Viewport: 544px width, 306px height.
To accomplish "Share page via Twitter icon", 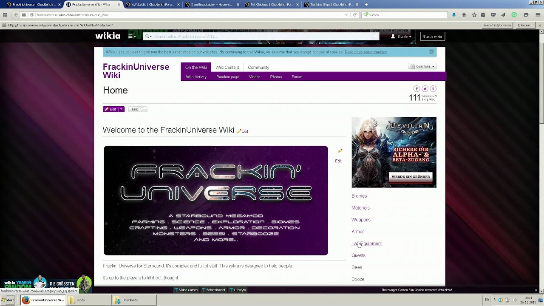I will tap(425, 88).
